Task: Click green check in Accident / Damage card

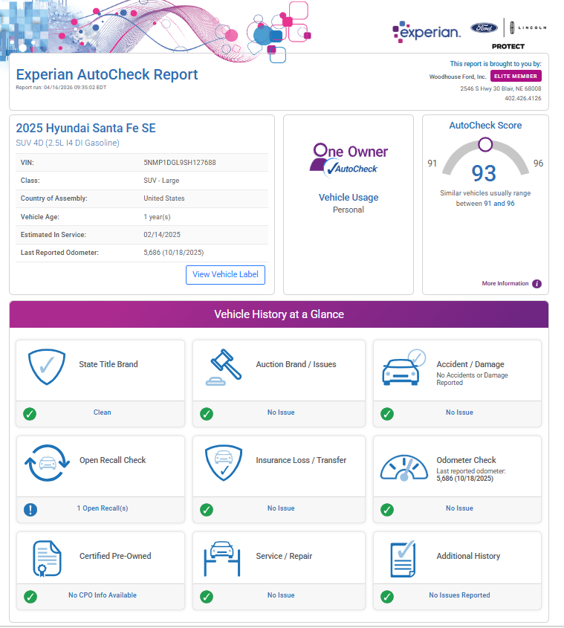Action: [387, 414]
